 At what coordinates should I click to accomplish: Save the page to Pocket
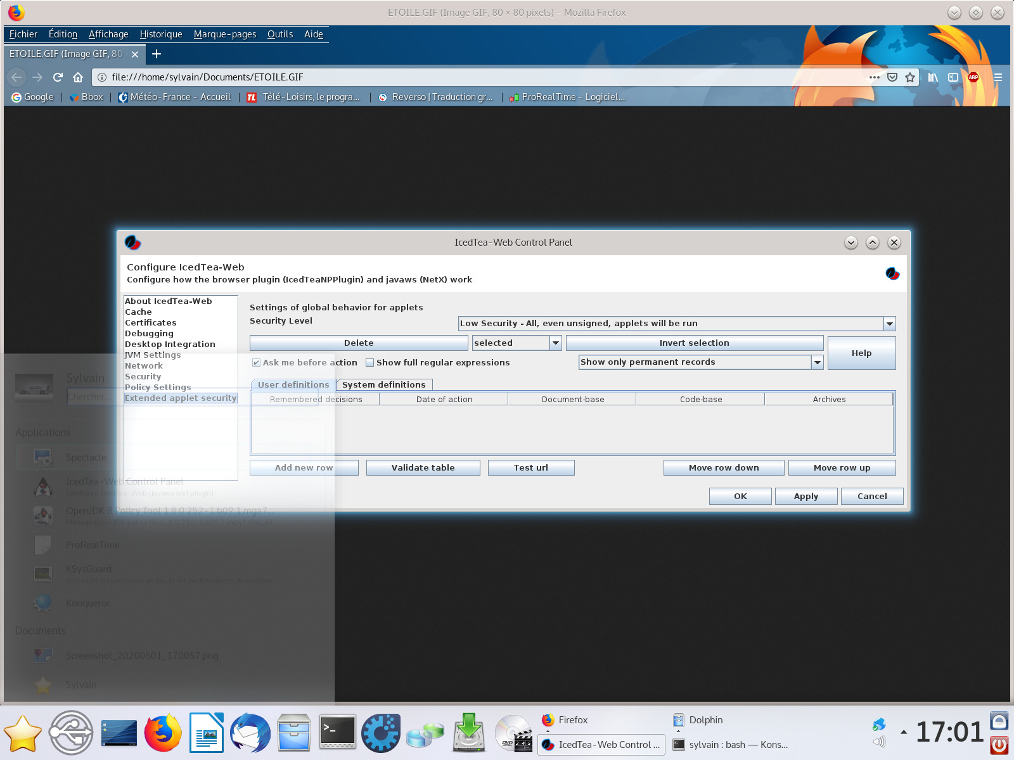tap(892, 77)
